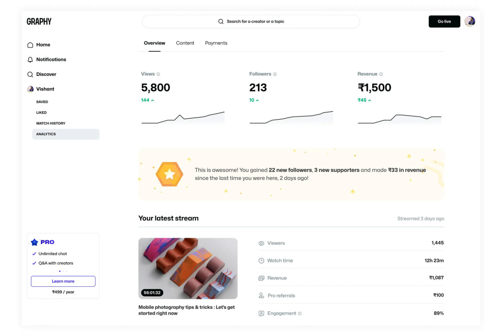The height and width of the screenshot is (336, 502).
Task: Click info icon next to Views
Action: click(158, 74)
